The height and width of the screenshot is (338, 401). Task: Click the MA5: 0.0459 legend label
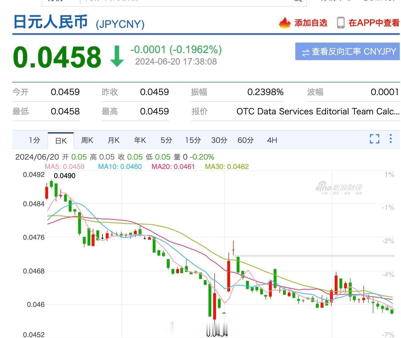[x=65, y=167]
